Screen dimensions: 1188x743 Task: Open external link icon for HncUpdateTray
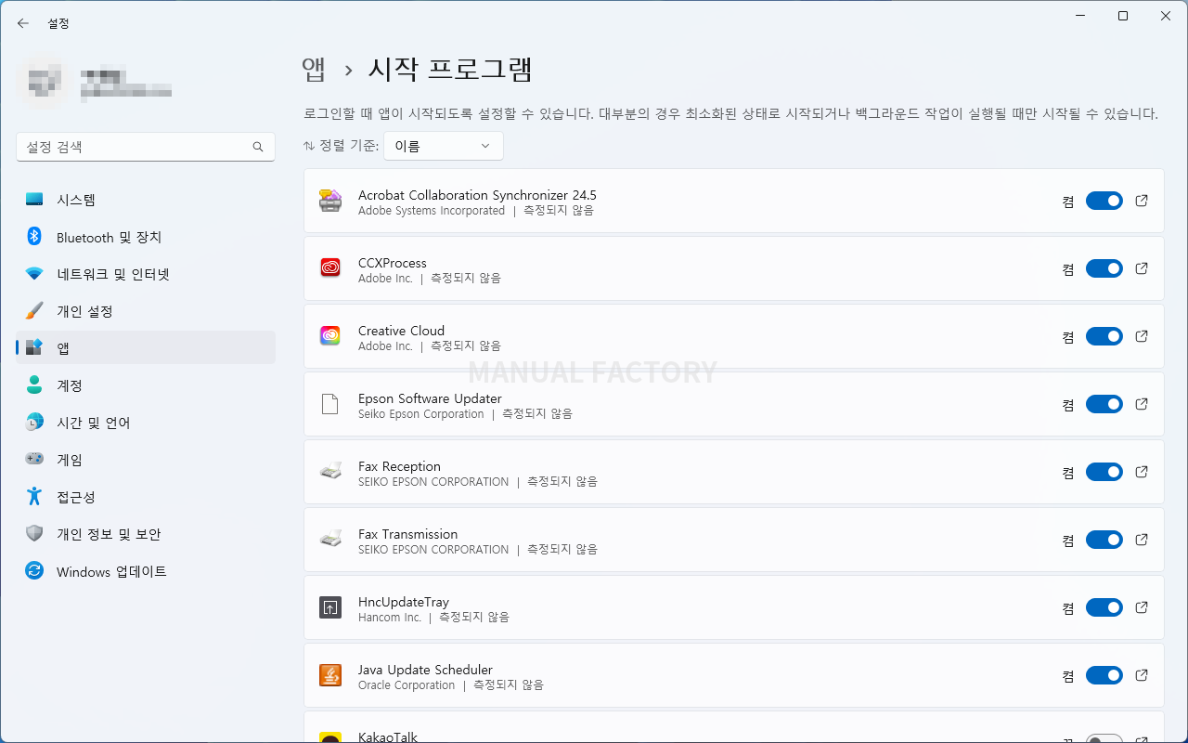(x=1142, y=607)
